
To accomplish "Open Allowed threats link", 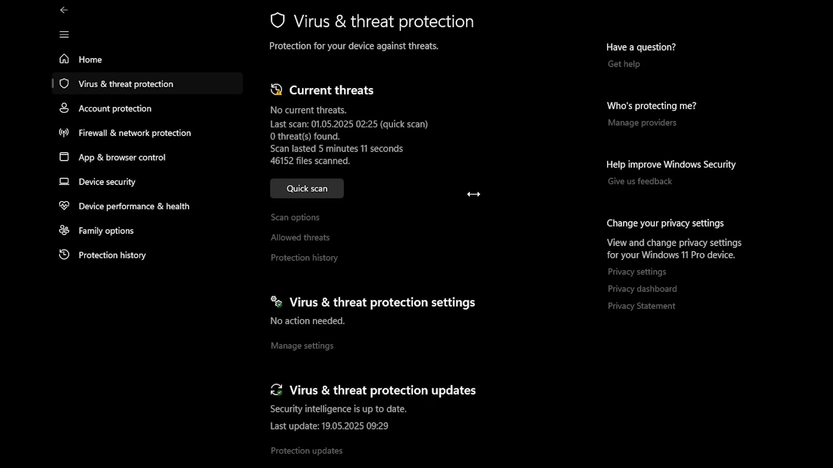I will 300,237.
